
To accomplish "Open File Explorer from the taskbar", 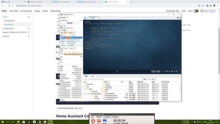I will click(x=18, y=122).
